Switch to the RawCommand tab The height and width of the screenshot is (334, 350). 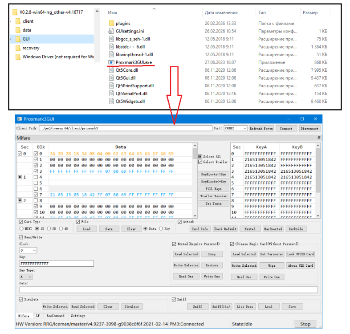[x=55, y=316]
